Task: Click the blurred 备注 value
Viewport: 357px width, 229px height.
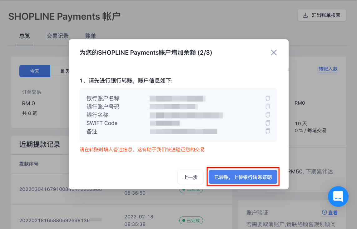Action: coord(184,132)
